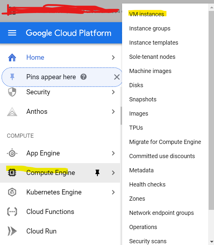
Task: Open Instance groups in the submenu
Action: click(x=150, y=29)
